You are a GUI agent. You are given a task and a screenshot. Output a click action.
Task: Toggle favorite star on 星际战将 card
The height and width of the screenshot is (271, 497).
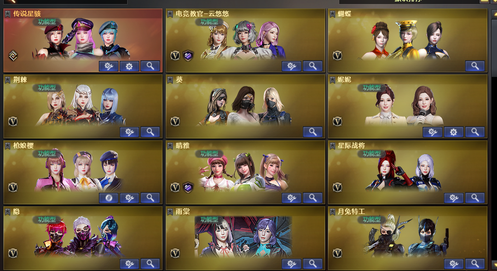point(332,146)
